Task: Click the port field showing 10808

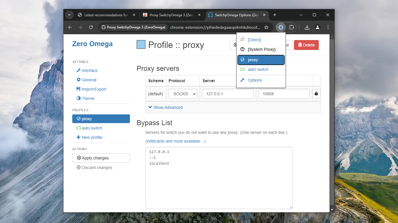Action: tap(284, 94)
